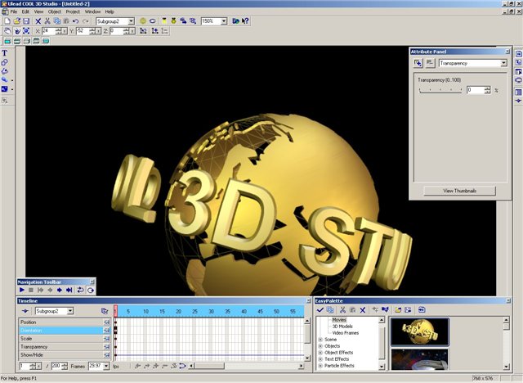Click the rightmost EasyPalette toolbar icon
Image resolution: width=523 pixels, height=383 pixels.
(x=422, y=310)
